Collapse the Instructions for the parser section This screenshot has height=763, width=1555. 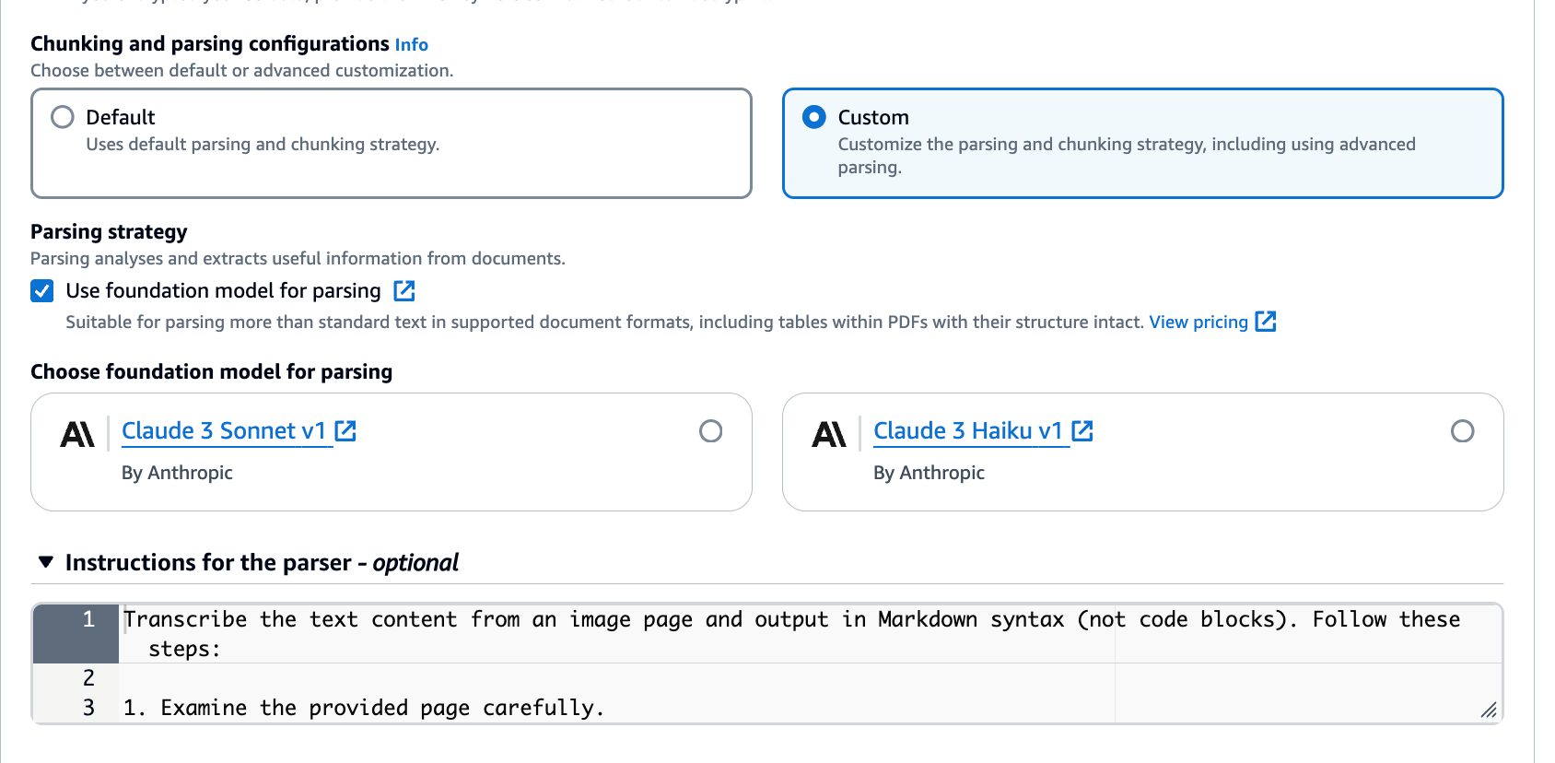(46, 562)
